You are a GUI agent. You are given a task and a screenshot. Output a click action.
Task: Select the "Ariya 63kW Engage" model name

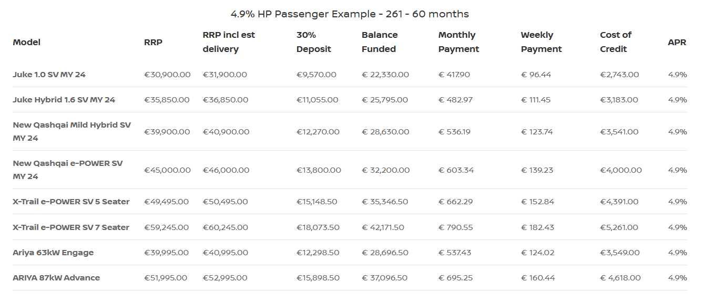(x=53, y=253)
